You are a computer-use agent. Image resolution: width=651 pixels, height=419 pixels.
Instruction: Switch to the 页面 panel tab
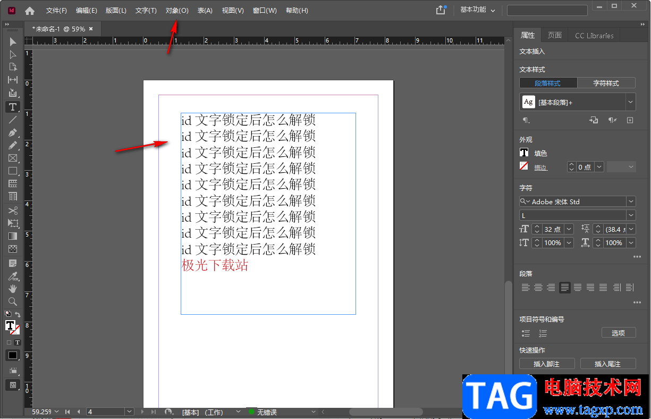tap(554, 35)
